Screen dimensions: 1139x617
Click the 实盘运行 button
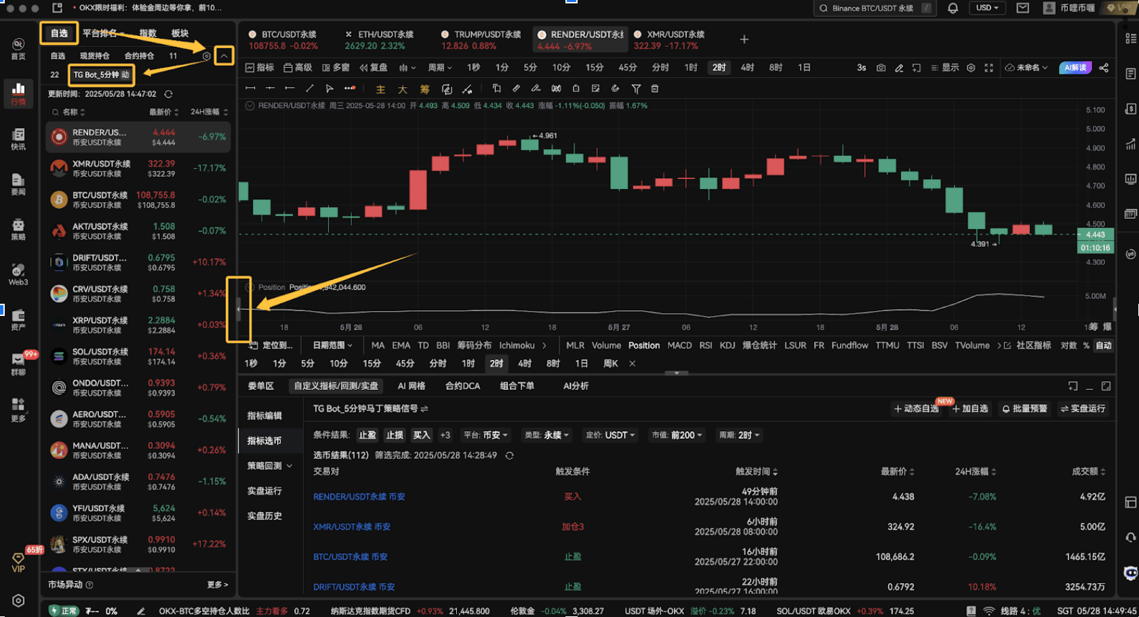pyautogui.click(x=1083, y=409)
